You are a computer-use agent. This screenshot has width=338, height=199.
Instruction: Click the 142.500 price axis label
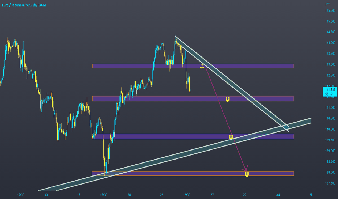point(330,75)
